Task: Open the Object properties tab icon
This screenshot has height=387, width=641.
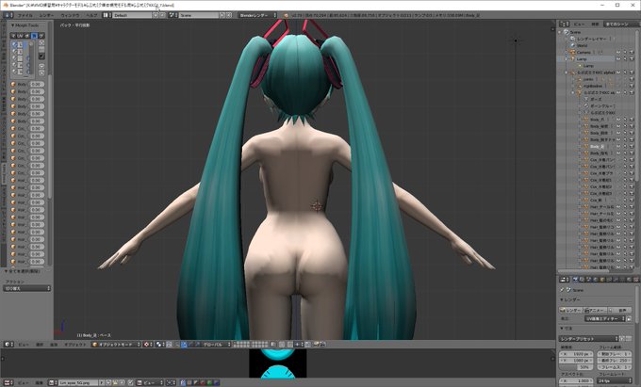Action: pos(603,280)
